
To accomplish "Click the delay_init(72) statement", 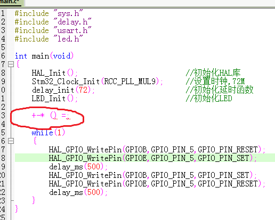I will pyautogui.click(x=63, y=90).
